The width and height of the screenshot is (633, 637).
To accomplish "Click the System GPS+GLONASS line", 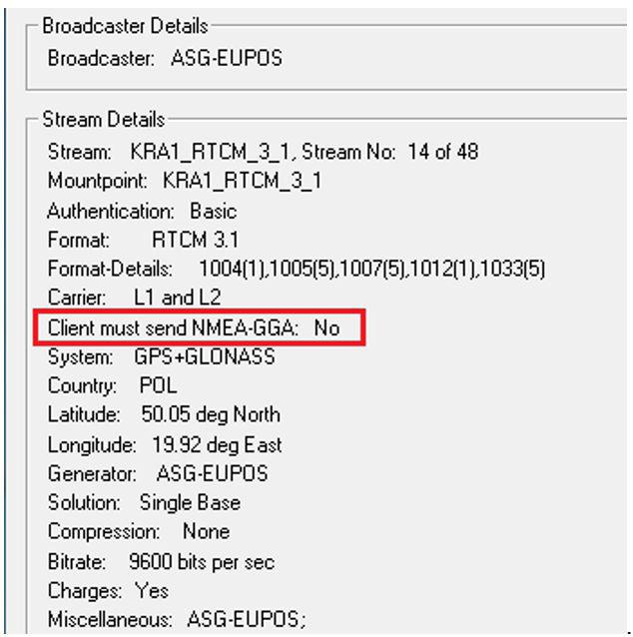I will tap(161, 356).
